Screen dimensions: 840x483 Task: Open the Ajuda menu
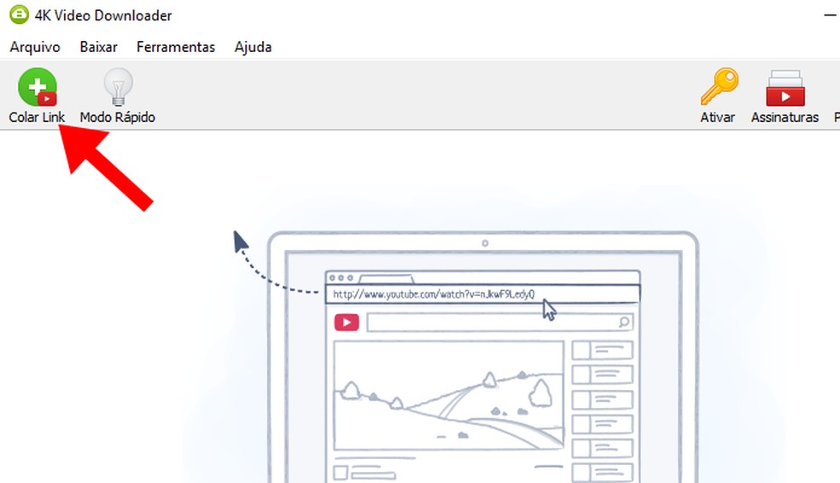(253, 47)
